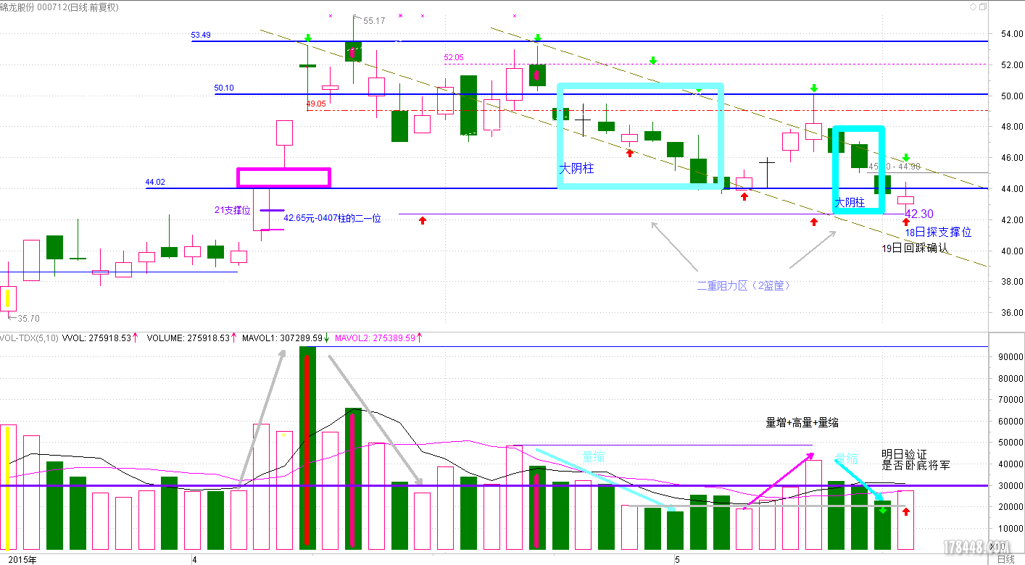Click the 日线 period label at bottom right

(1005, 560)
